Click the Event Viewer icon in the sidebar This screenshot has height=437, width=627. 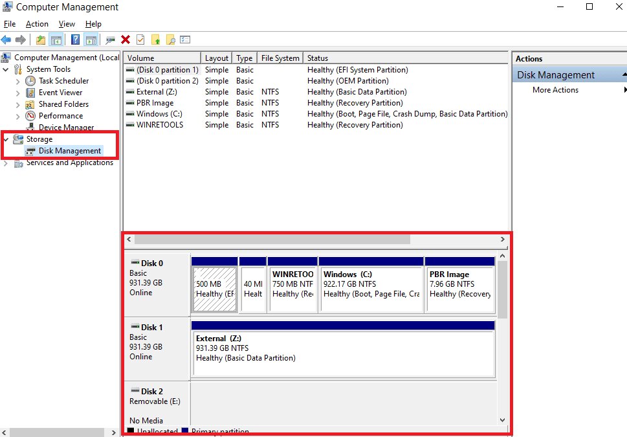point(30,92)
